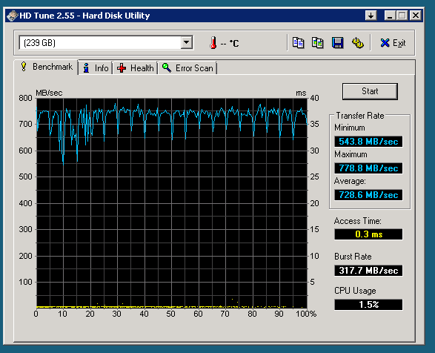Click the HD Tune title bar app icon
Screen dimensions: 435x353
pyautogui.click(x=12, y=16)
